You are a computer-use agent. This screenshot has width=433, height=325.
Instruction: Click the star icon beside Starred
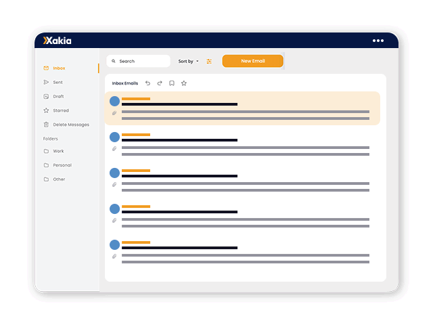[x=46, y=110]
